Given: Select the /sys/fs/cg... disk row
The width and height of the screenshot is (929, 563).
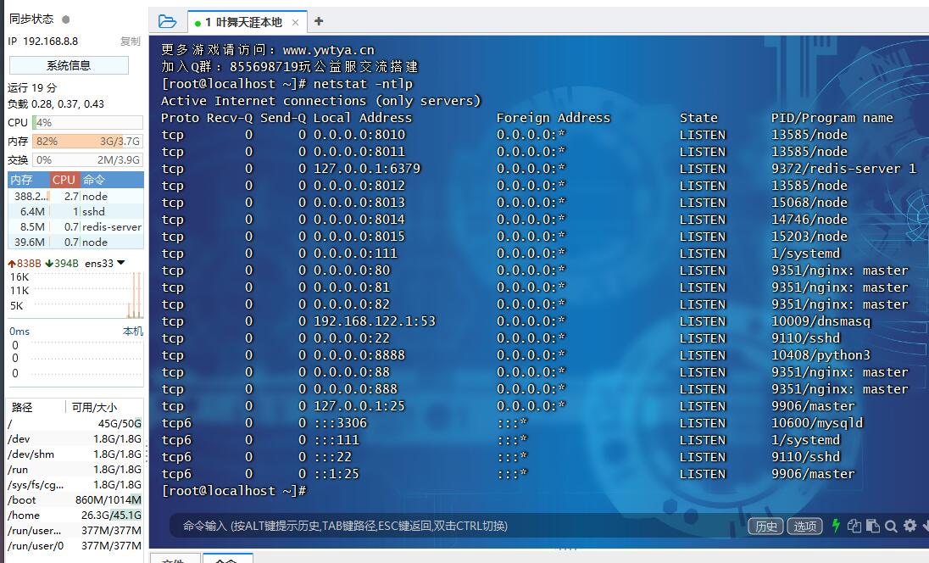Looking at the screenshot, I should (x=75, y=485).
